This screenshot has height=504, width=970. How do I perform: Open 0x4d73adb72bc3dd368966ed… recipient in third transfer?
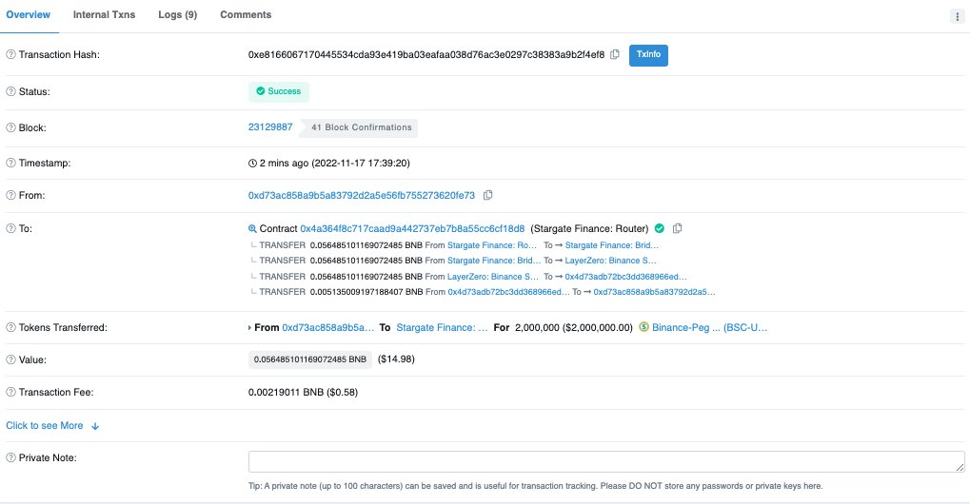pyautogui.click(x=626, y=277)
